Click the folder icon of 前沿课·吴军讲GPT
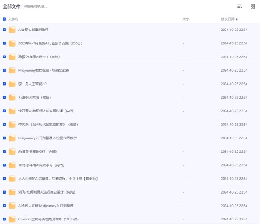The image size is (260, 224). pyautogui.click(x=12, y=151)
